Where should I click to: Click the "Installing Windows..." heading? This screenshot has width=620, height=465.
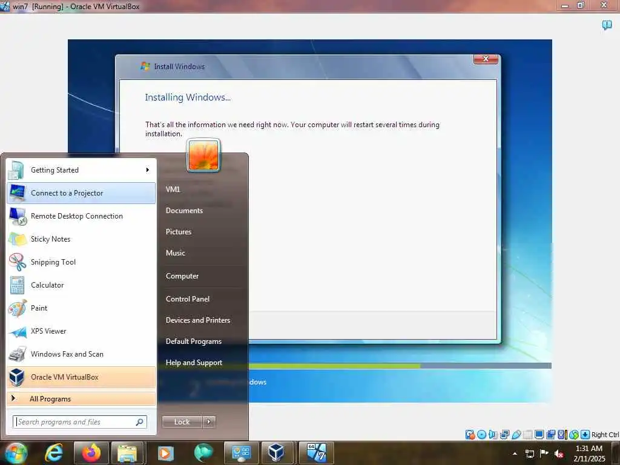(x=188, y=97)
